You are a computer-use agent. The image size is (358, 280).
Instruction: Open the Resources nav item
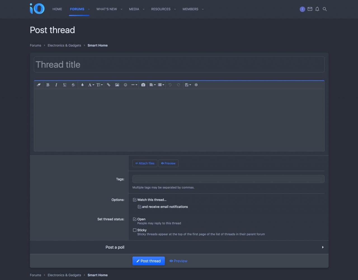coord(161,9)
